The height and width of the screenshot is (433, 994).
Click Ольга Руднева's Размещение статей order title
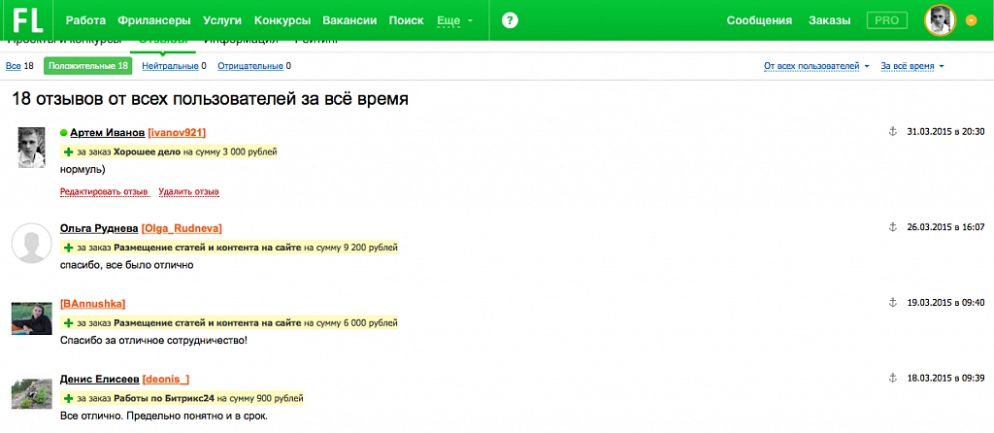tap(208, 248)
